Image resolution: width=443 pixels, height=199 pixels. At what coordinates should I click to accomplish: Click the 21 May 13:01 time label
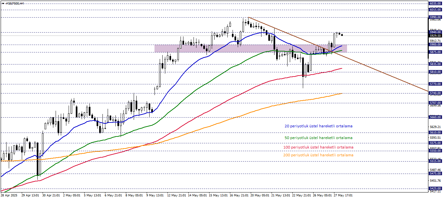[280, 195]
